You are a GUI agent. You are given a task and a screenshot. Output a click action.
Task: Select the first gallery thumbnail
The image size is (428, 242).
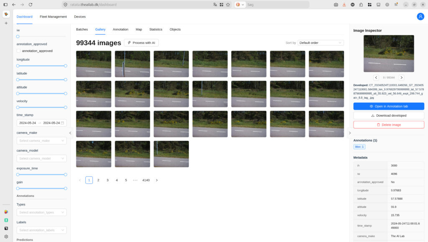(x=94, y=64)
